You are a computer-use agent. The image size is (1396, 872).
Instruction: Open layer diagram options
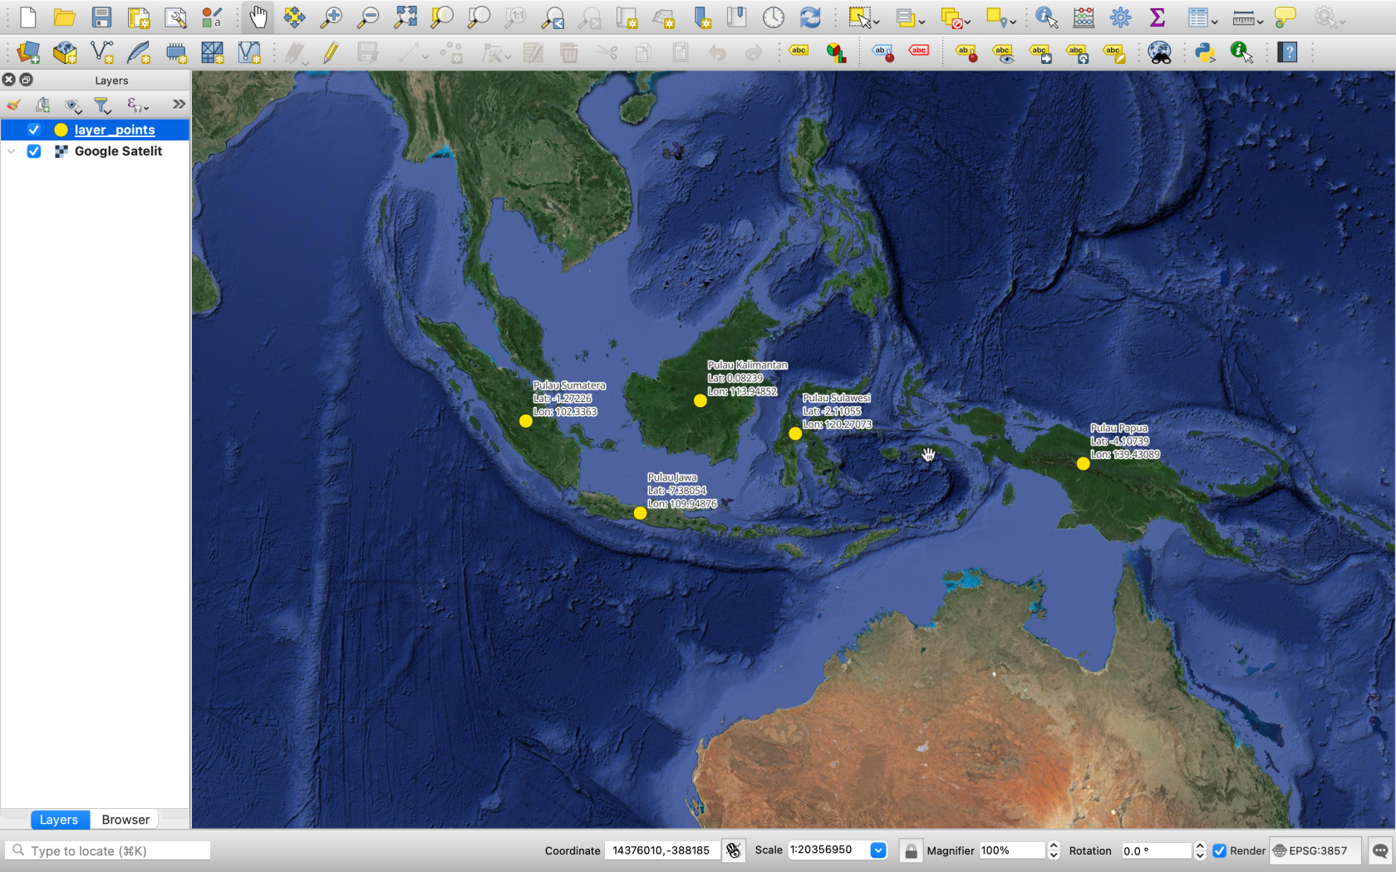tap(836, 53)
